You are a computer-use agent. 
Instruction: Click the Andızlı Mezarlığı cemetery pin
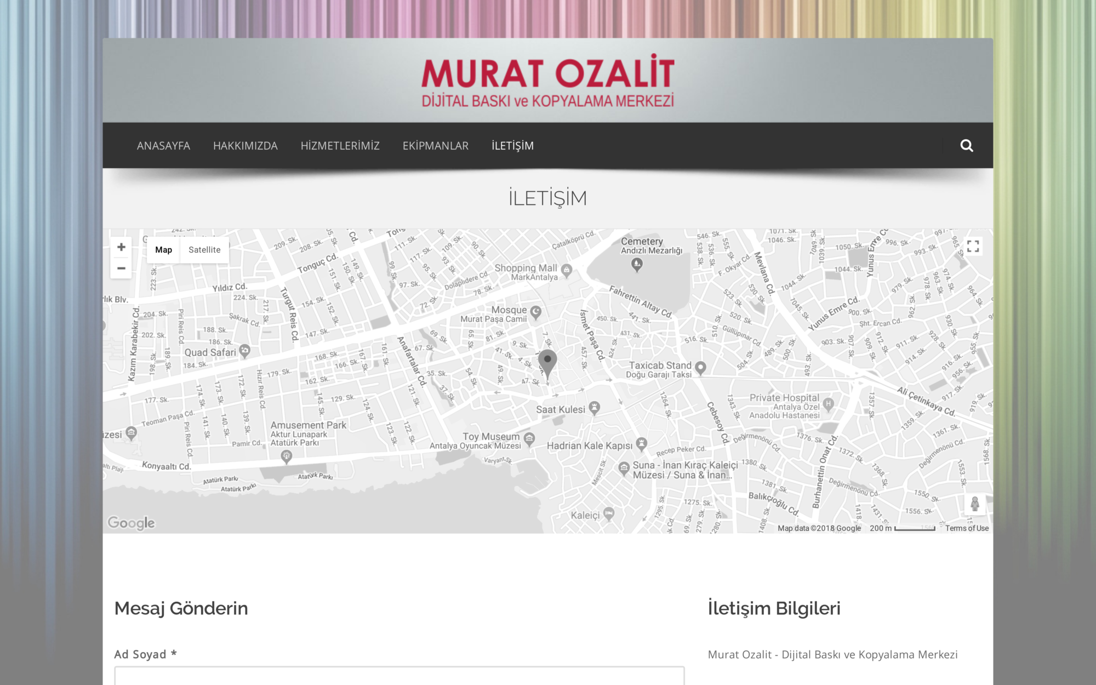coord(637,265)
